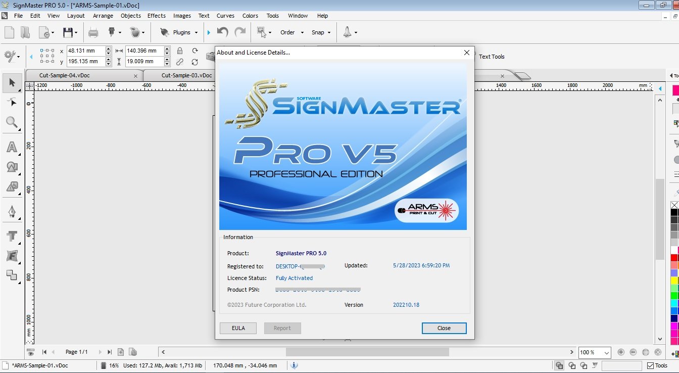Pick the Node edit tool
Image resolution: width=679 pixels, height=373 pixels.
point(12,103)
